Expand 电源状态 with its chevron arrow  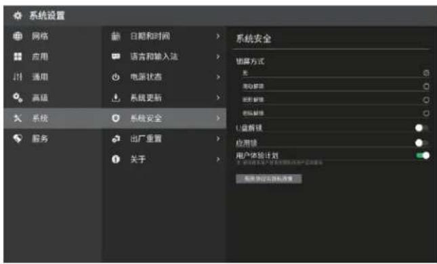[218, 77]
